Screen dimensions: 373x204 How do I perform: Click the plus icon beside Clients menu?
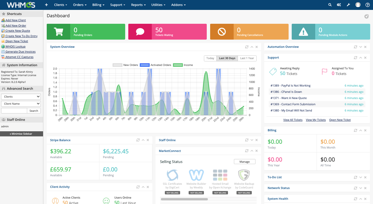[46, 5]
